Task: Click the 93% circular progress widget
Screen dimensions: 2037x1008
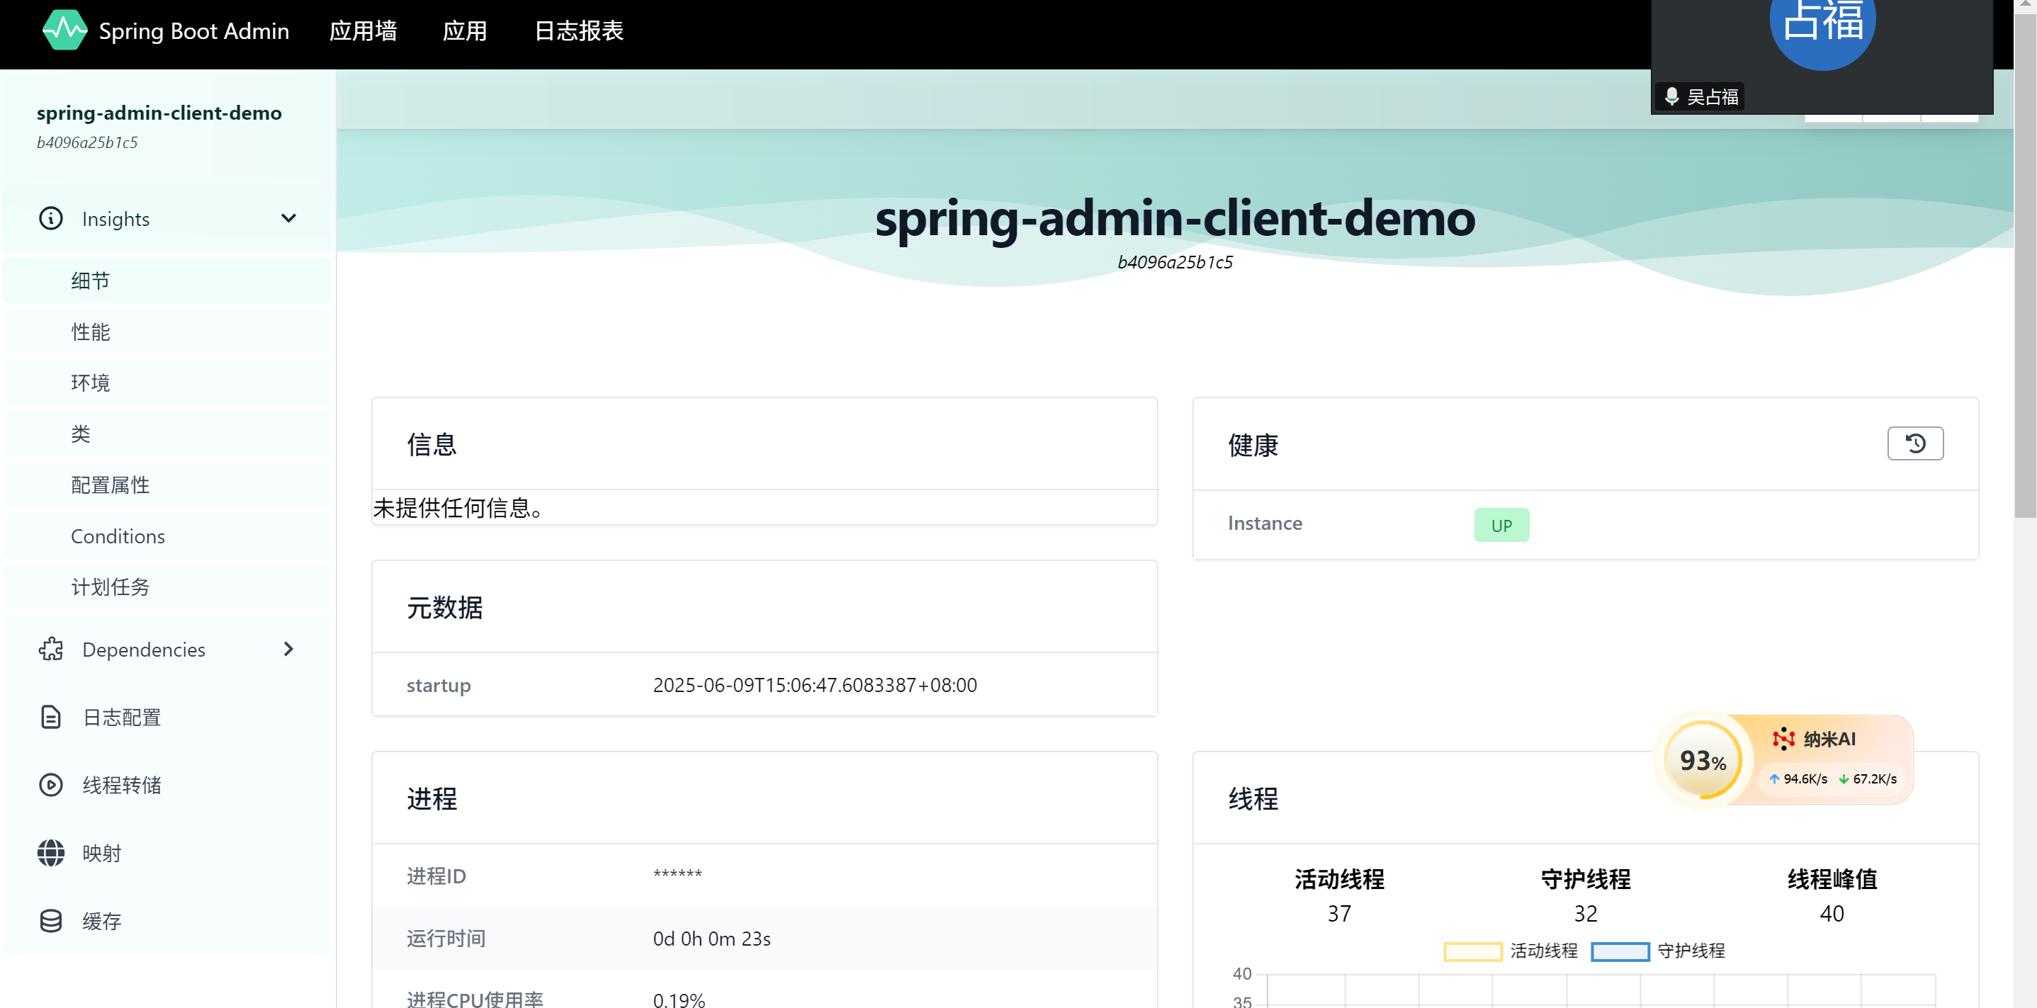Action: click(x=1703, y=761)
